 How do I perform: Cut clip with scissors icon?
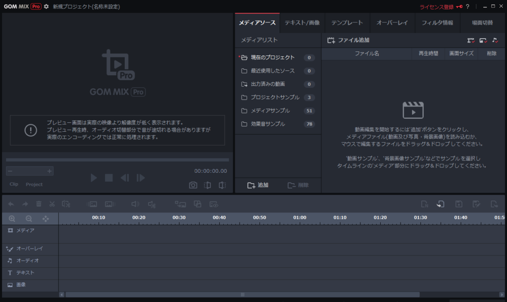(52, 204)
